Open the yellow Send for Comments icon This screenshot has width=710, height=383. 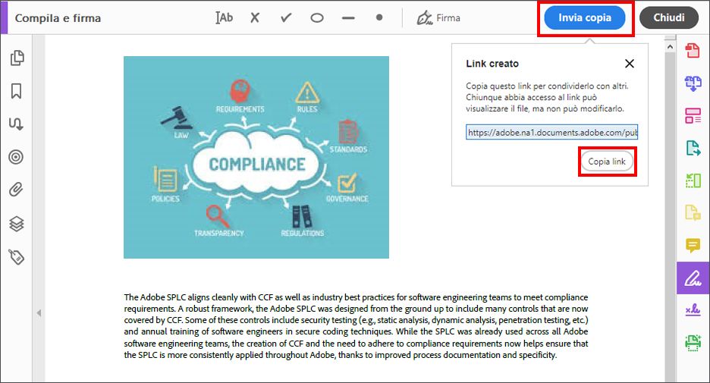click(693, 212)
